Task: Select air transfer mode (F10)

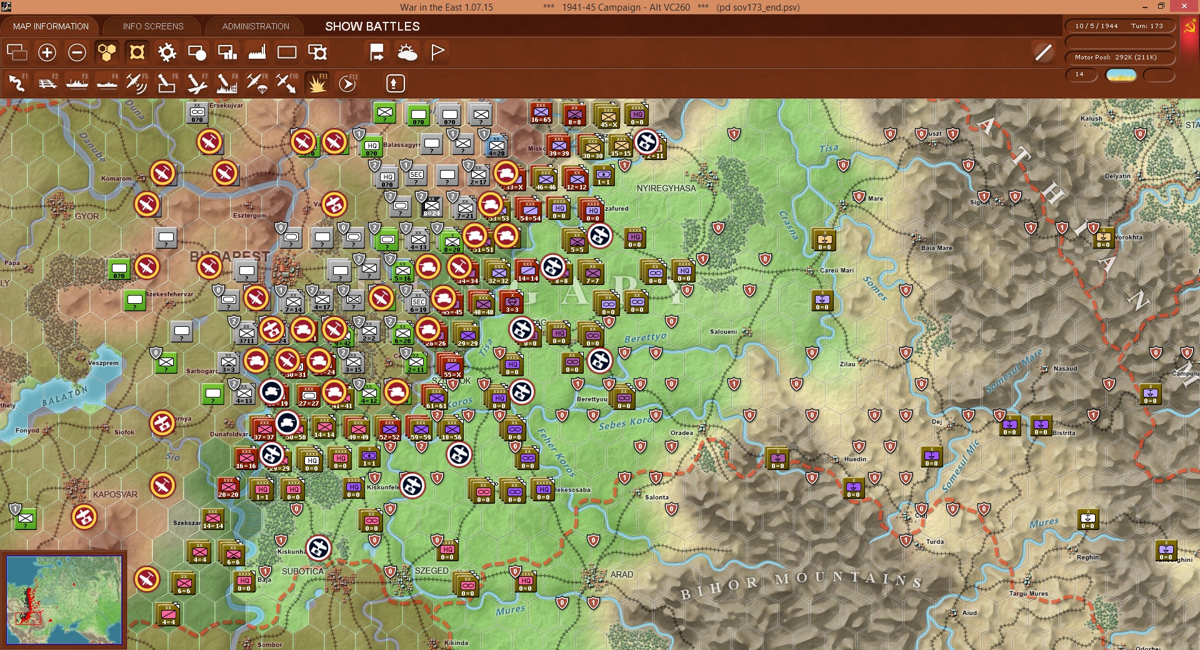Action: point(287,83)
